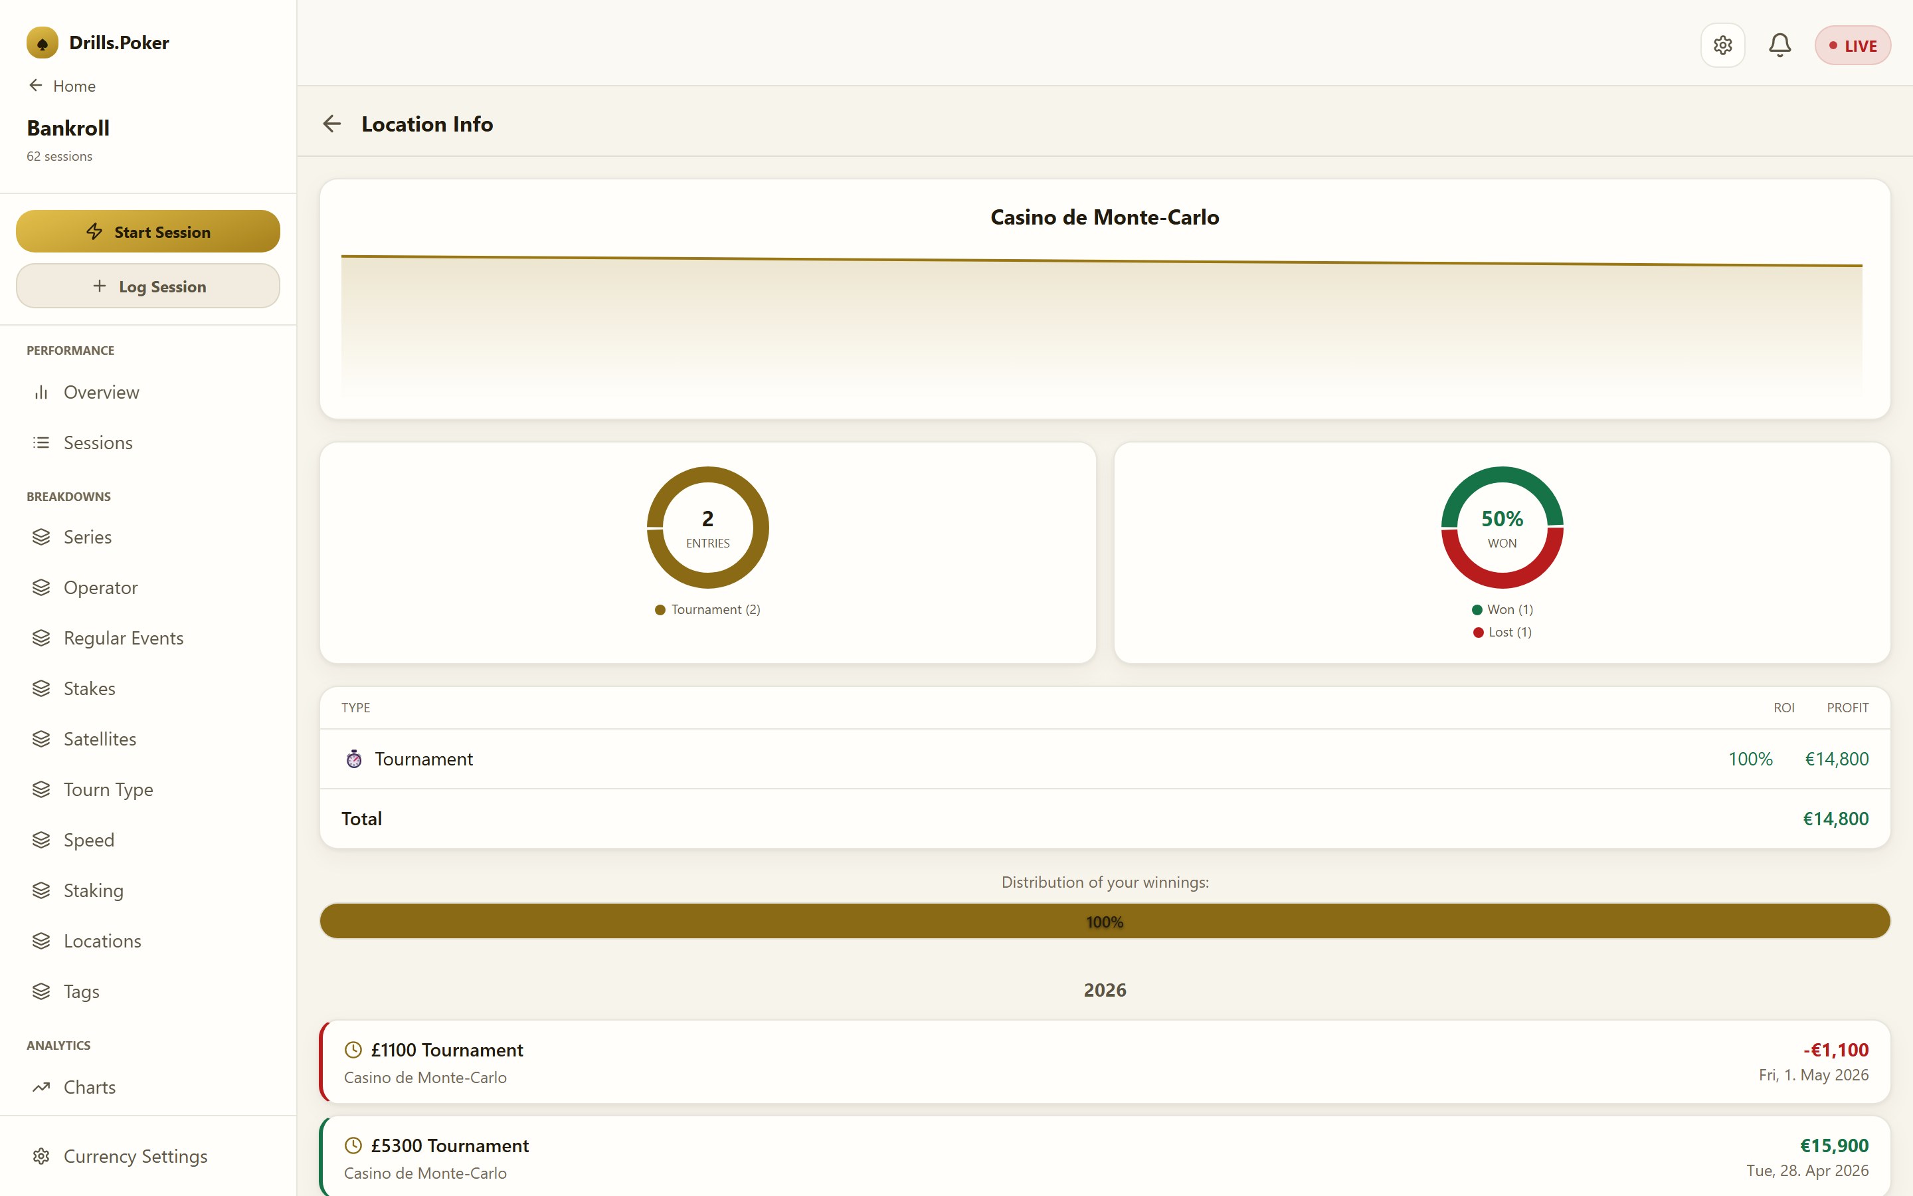Click the Locations layers icon
The image size is (1913, 1196).
point(41,942)
